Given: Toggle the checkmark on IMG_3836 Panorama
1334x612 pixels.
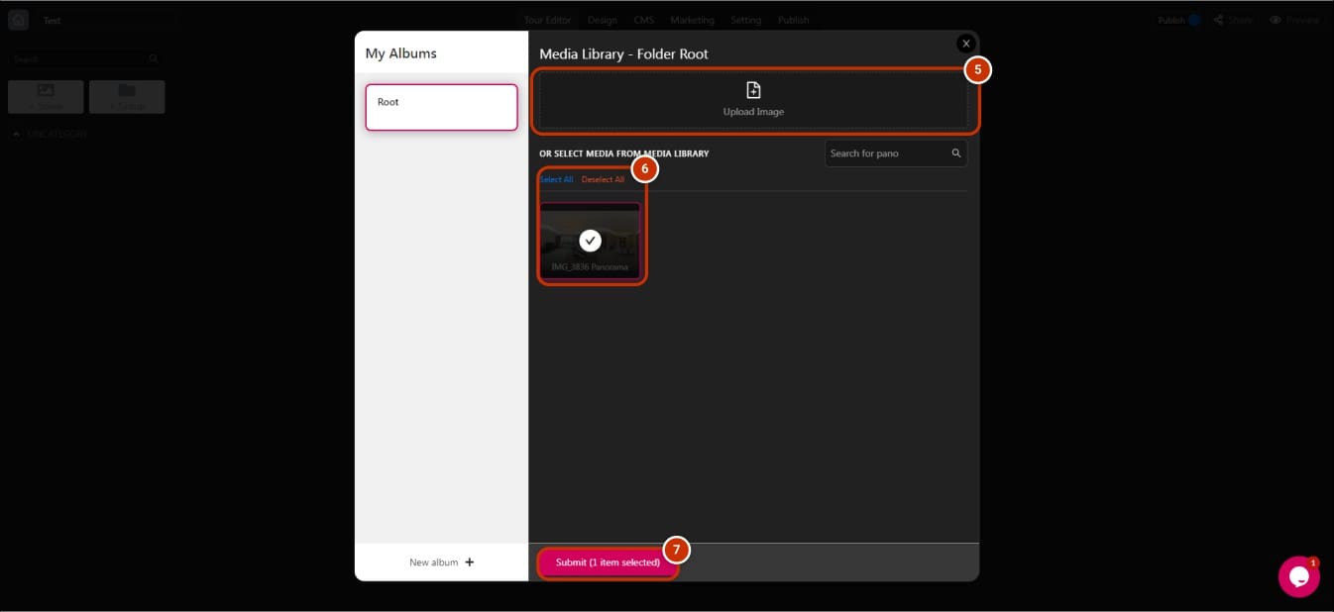Looking at the screenshot, I should 590,241.
